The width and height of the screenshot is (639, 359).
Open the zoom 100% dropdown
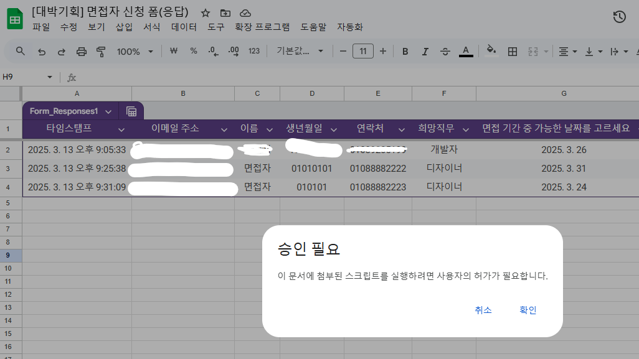(x=135, y=52)
